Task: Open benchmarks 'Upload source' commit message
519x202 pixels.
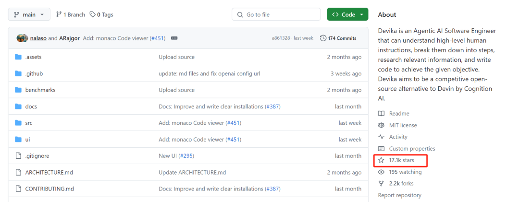Action: [x=177, y=90]
